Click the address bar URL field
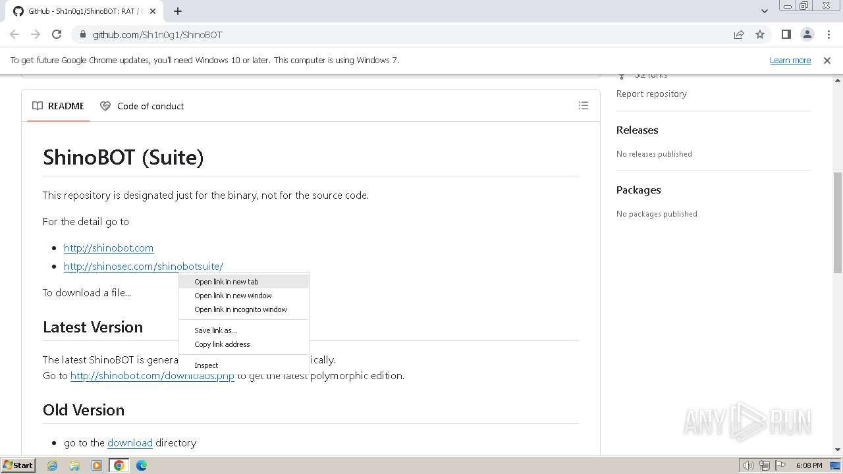The height and width of the screenshot is (474, 843). pos(395,34)
